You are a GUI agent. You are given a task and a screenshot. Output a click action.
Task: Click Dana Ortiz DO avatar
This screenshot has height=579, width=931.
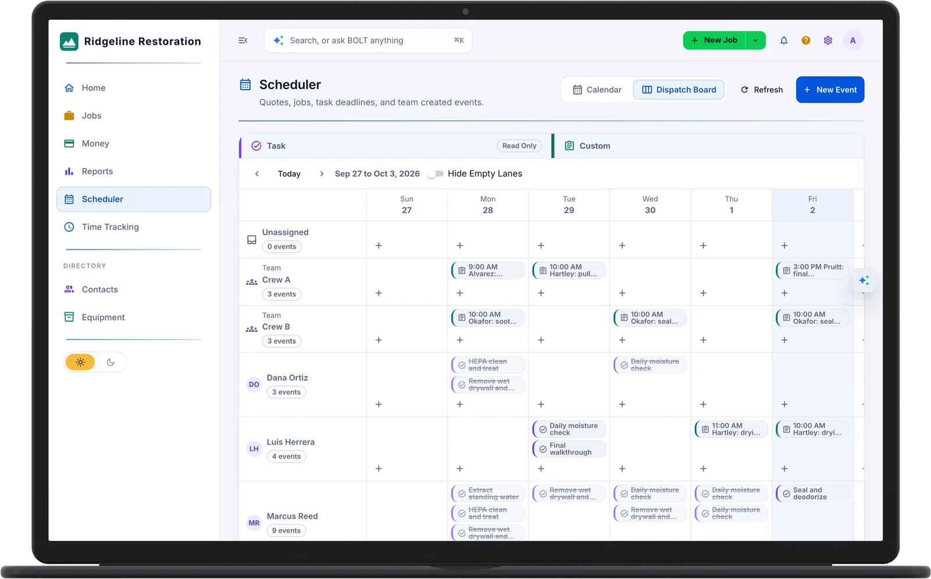point(254,384)
